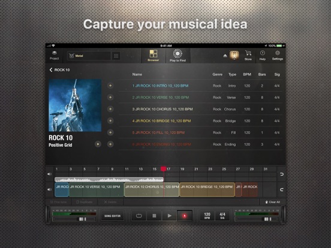Open the drum kit grid selector
331x248 pixels.
point(116,56)
